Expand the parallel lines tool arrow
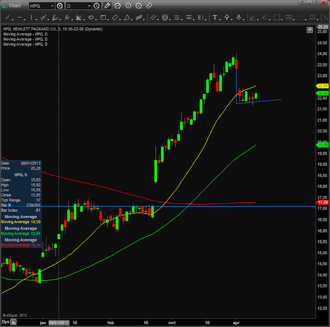The height and width of the screenshot is (327, 330). pyautogui.click(x=158, y=20)
